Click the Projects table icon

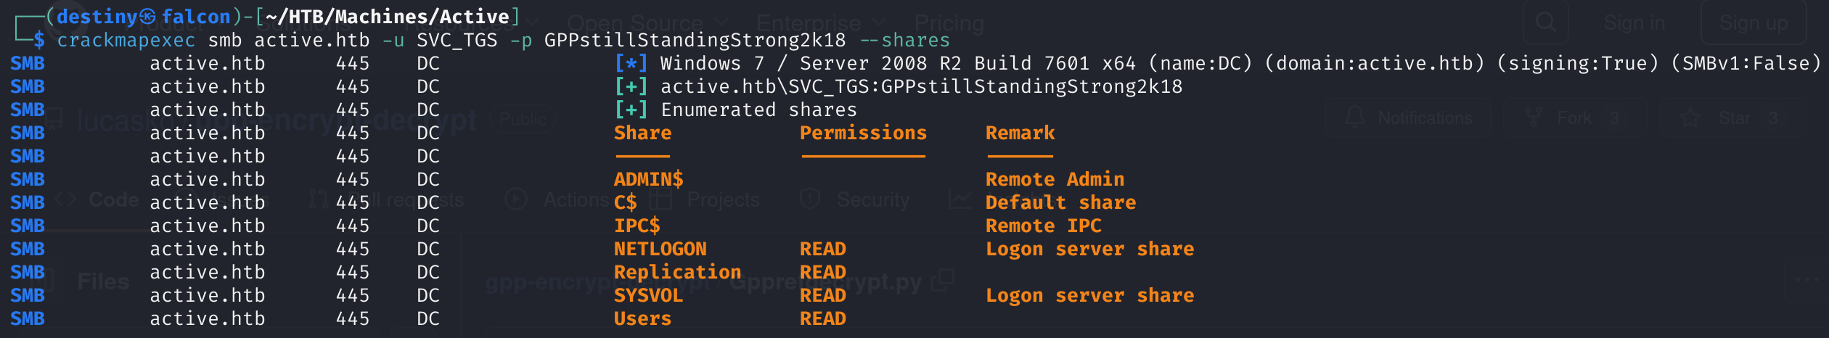660,199
